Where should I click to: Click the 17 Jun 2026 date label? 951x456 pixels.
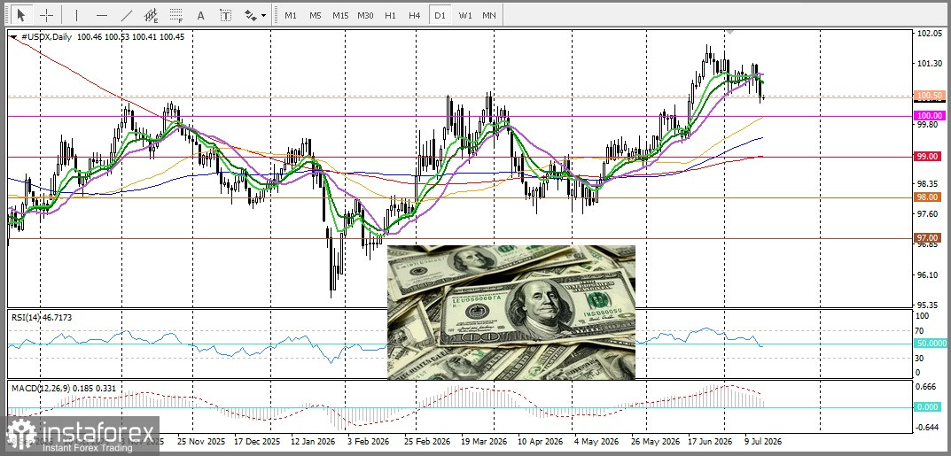(711, 441)
